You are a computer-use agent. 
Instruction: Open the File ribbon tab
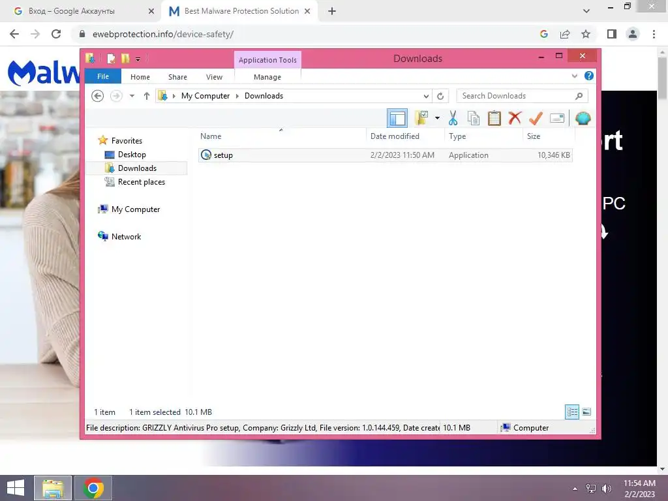point(103,77)
